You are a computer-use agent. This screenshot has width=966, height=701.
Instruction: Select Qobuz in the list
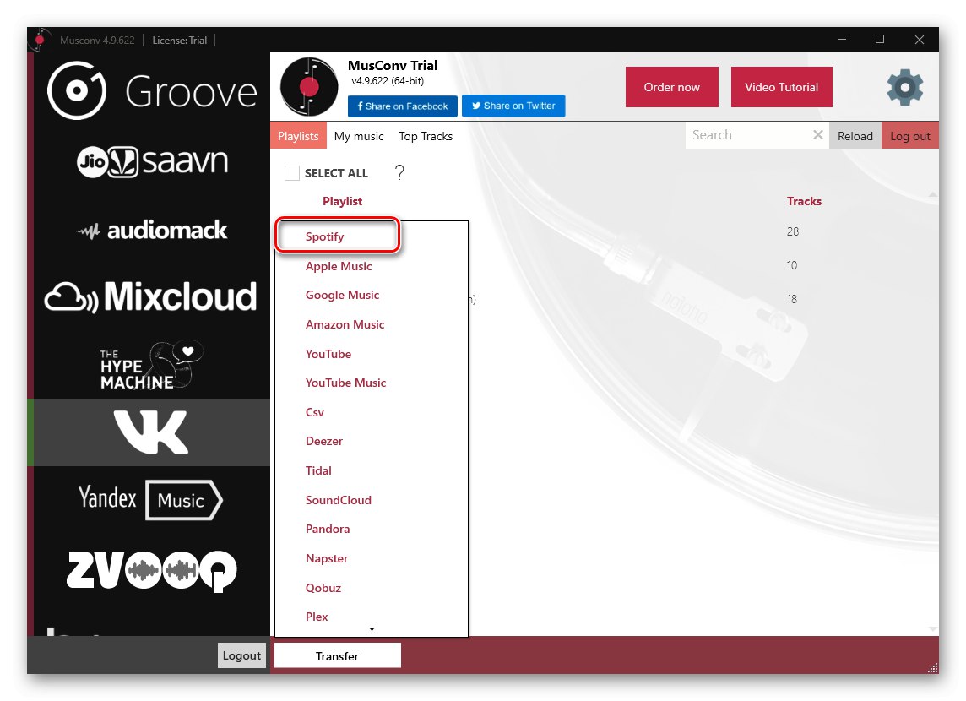point(323,588)
